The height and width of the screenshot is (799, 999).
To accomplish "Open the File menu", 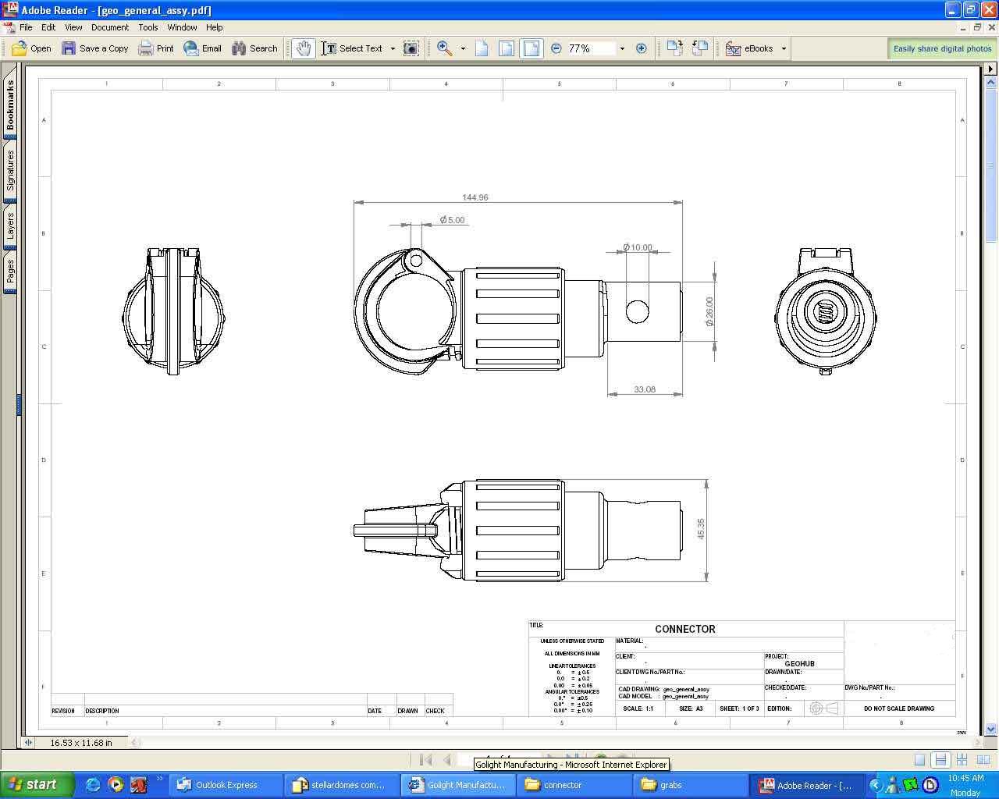I will point(26,27).
